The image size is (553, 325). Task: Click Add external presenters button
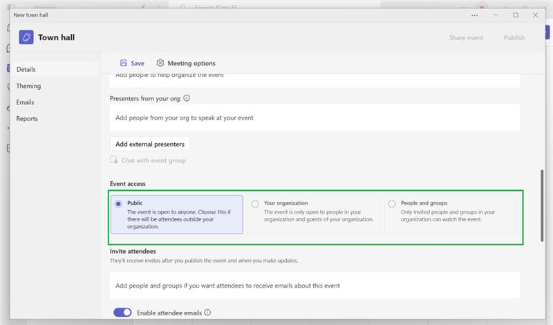point(150,144)
